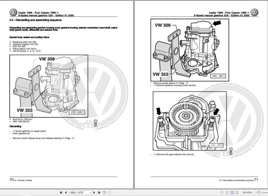Image resolution: width=268 pixels, height=196 pixels.
Task: Click page number 70 in the footer
Action: tap(12, 180)
